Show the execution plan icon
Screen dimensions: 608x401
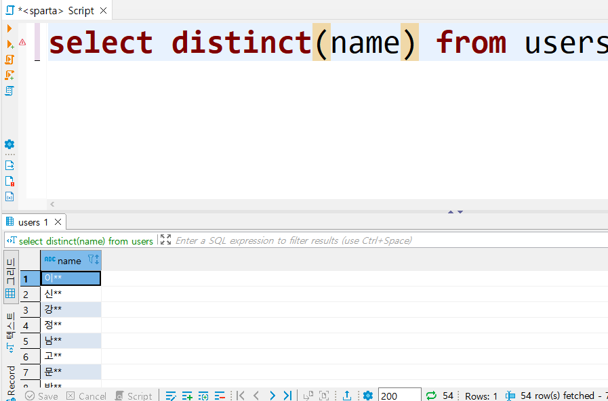[9, 91]
